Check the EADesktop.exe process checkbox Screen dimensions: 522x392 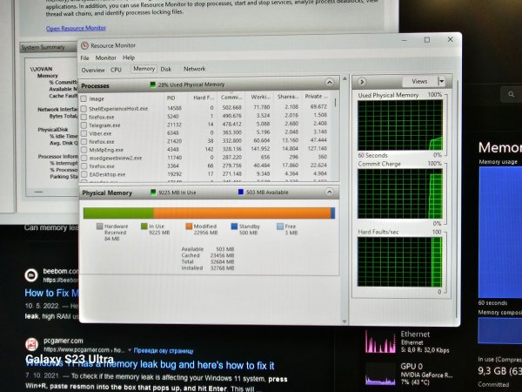tap(84, 174)
